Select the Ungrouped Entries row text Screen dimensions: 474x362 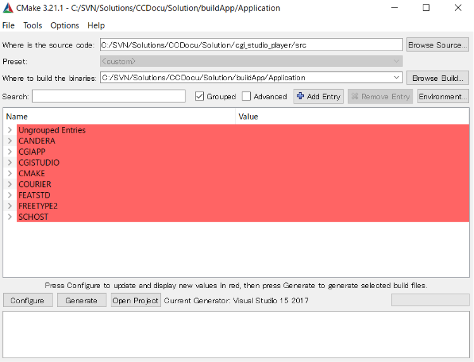click(x=52, y=130)
